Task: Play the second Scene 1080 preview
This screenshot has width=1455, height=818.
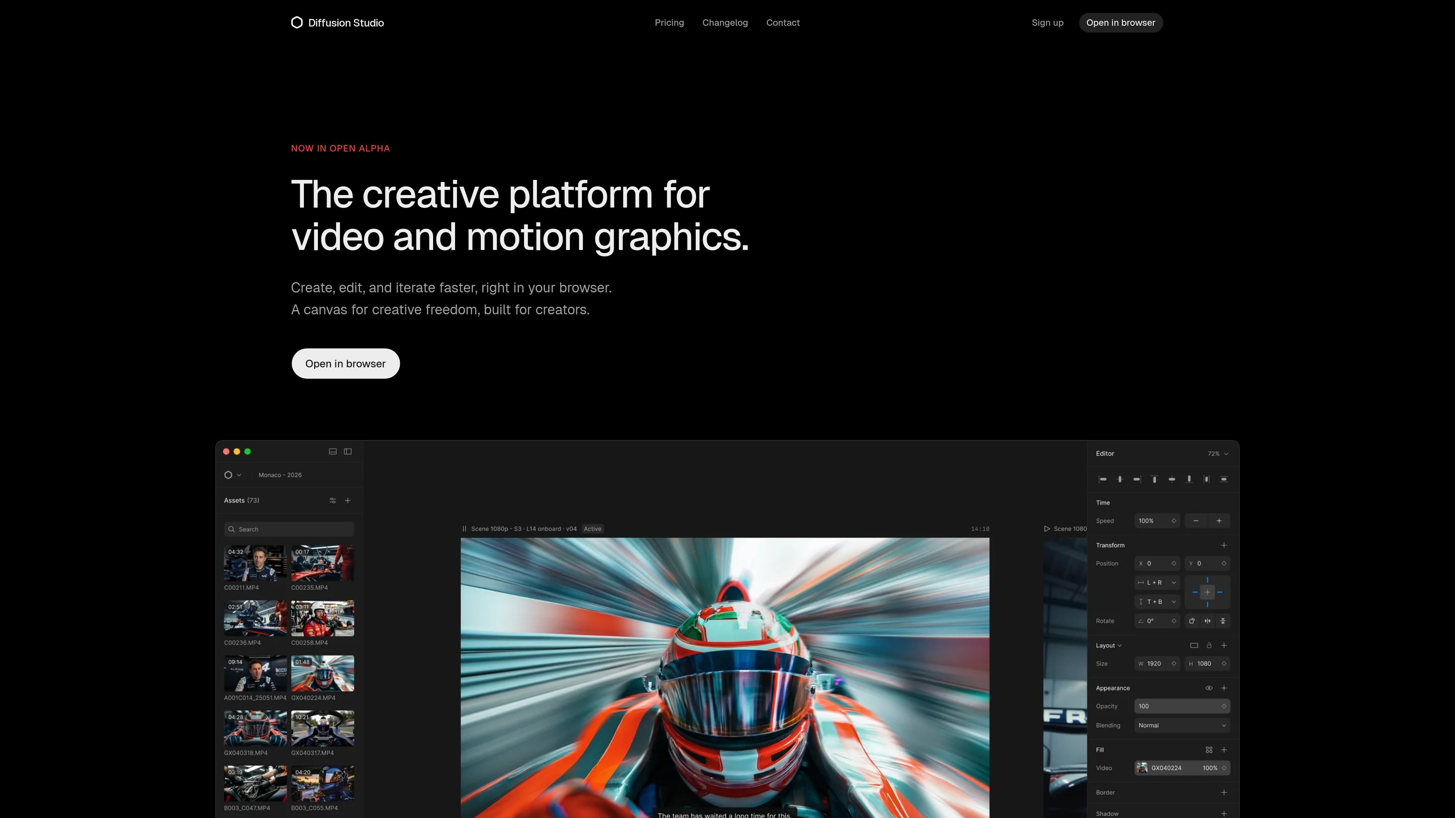Action: tap(1047, 529)
